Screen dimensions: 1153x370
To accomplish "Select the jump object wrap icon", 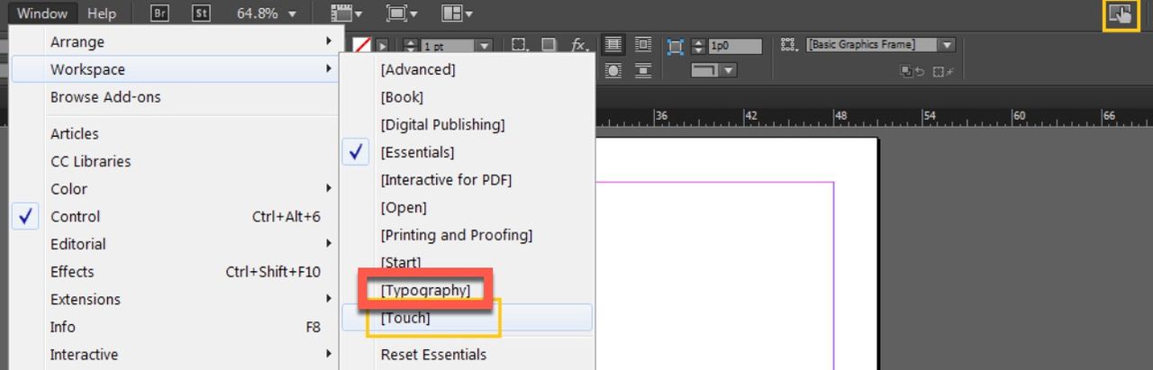I will click(x=642, y=70).
